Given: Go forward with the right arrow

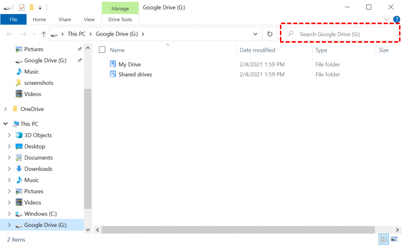Looking at the screenshot, I should click(23, 34).
